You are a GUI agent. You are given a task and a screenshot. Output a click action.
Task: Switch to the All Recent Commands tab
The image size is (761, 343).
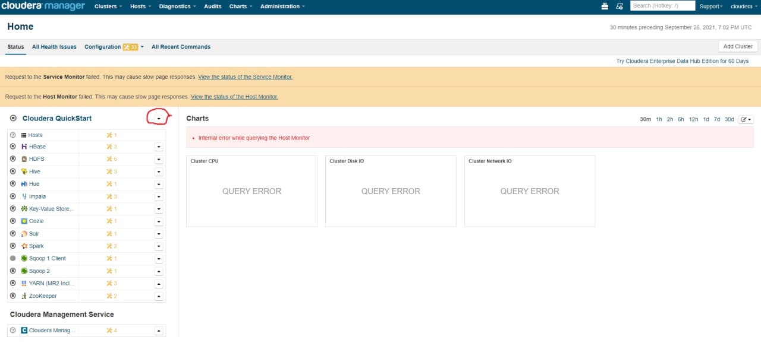tap(181, 47)
